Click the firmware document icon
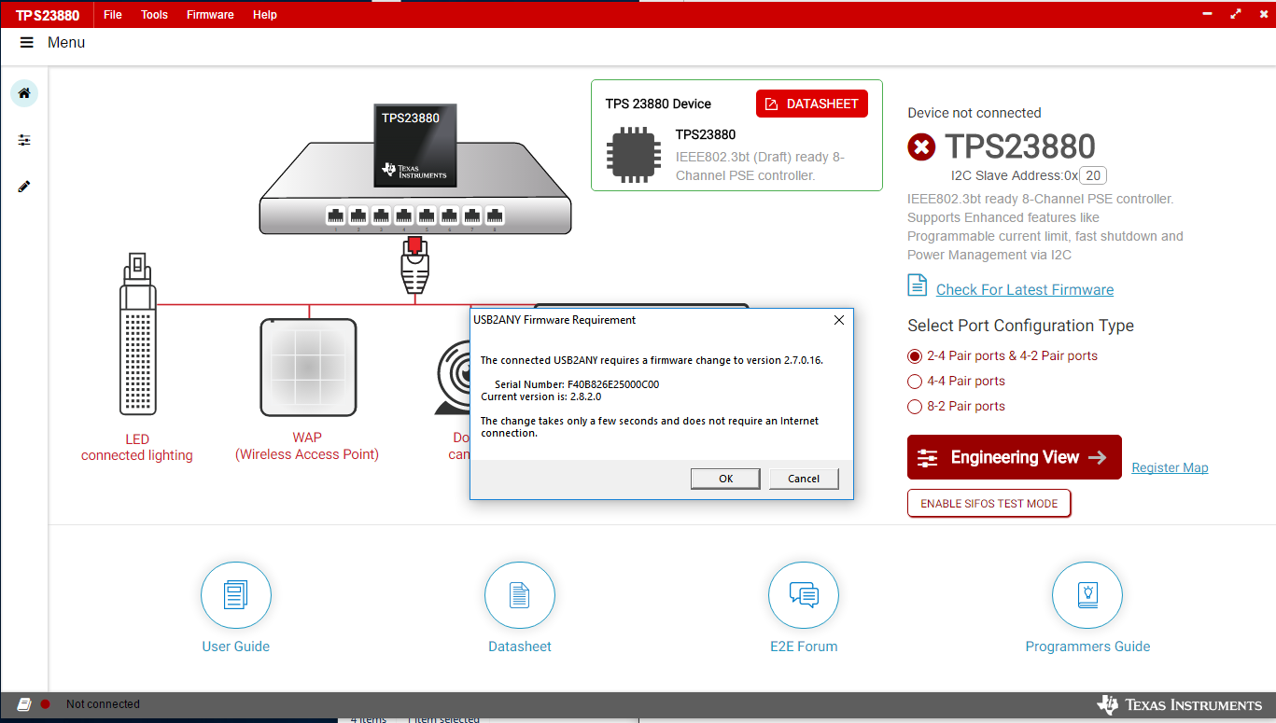Viewport: 1276px width, 723px height. (x=918, y=285)
